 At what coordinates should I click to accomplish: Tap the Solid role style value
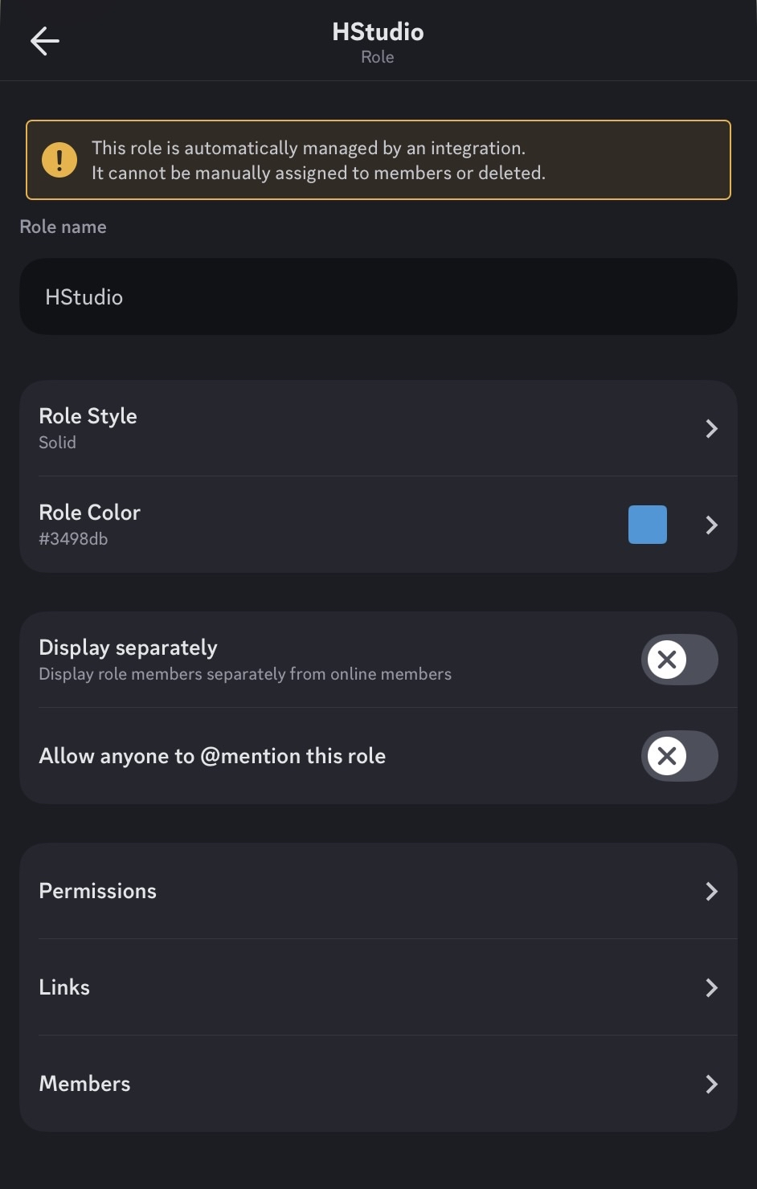click(57, 443)
